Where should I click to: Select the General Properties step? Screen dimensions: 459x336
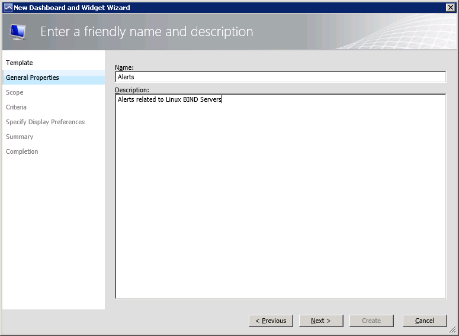click(33, 77)
